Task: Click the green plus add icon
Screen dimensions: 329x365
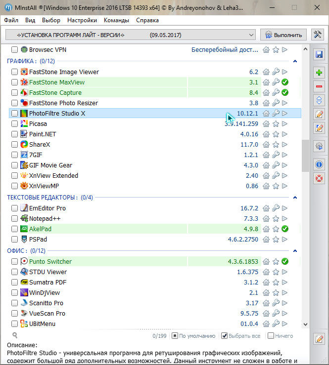Action: pyautogui.click(x=319, y=73)
